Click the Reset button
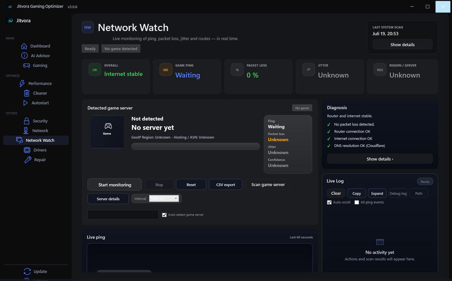Screen dimensions: 452x281 click(191, 185)
